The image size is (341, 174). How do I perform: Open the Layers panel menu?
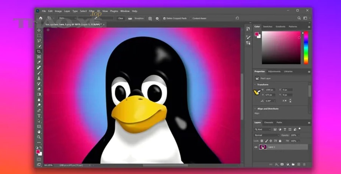click(x=309, y=123)
